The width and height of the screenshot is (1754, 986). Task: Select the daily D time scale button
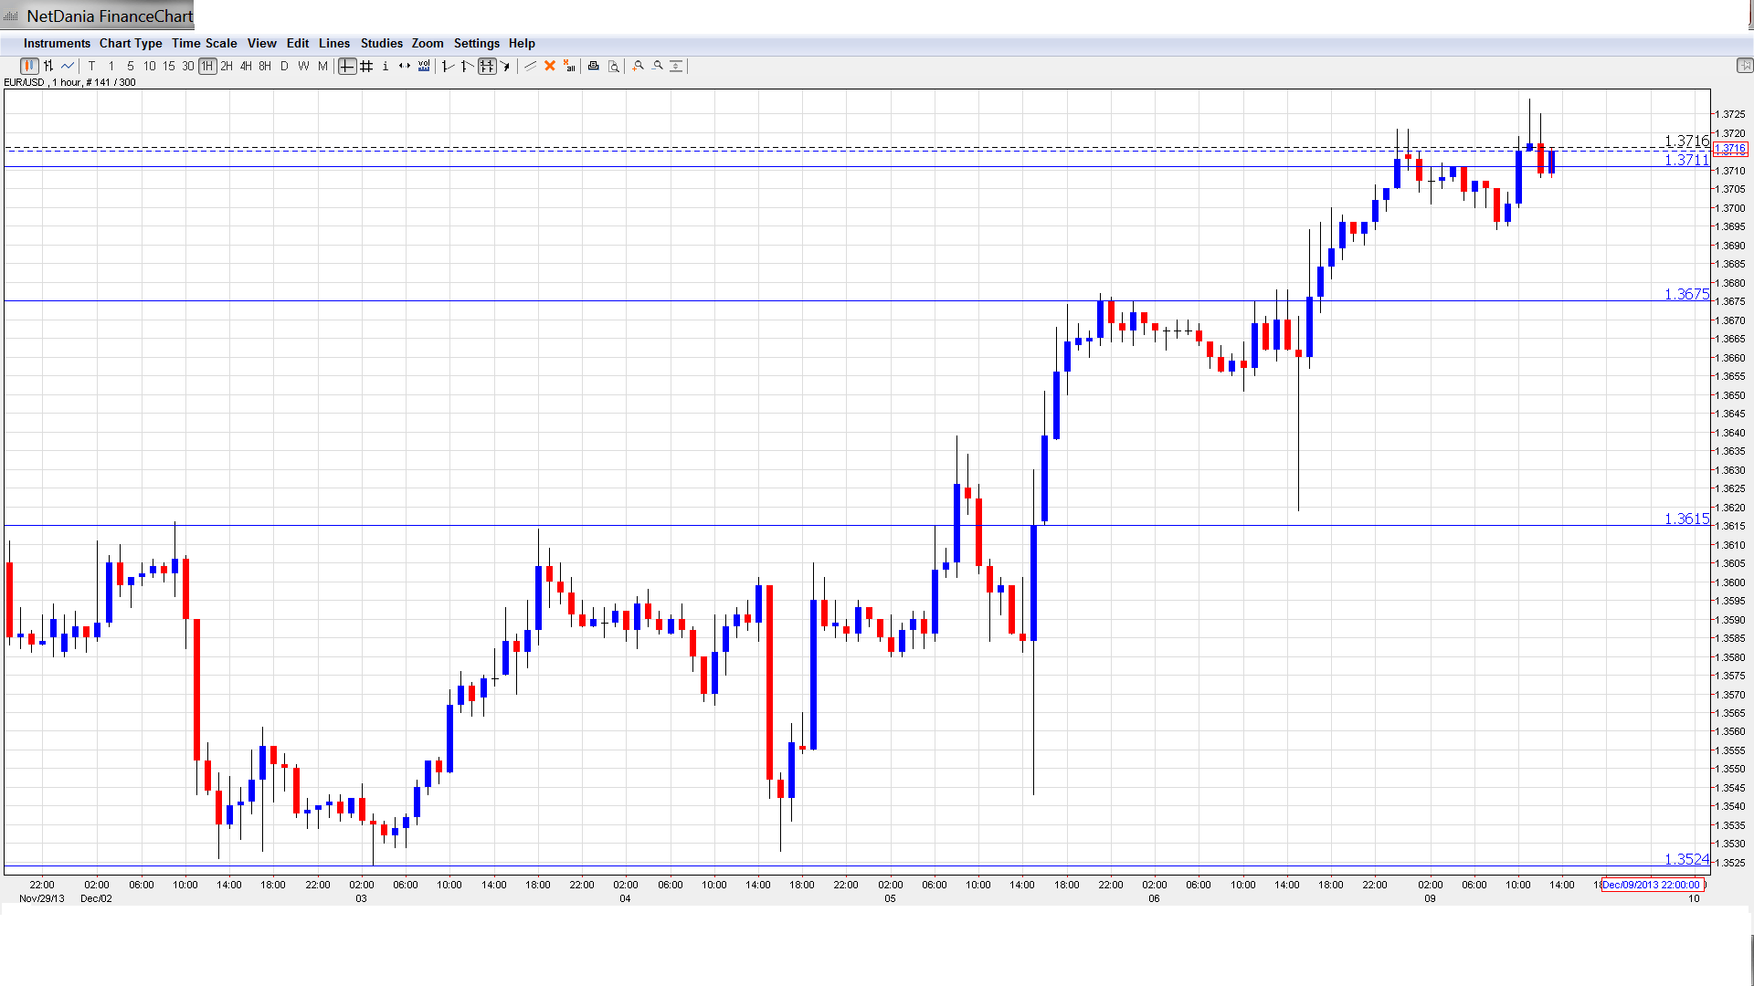point(284,66)
